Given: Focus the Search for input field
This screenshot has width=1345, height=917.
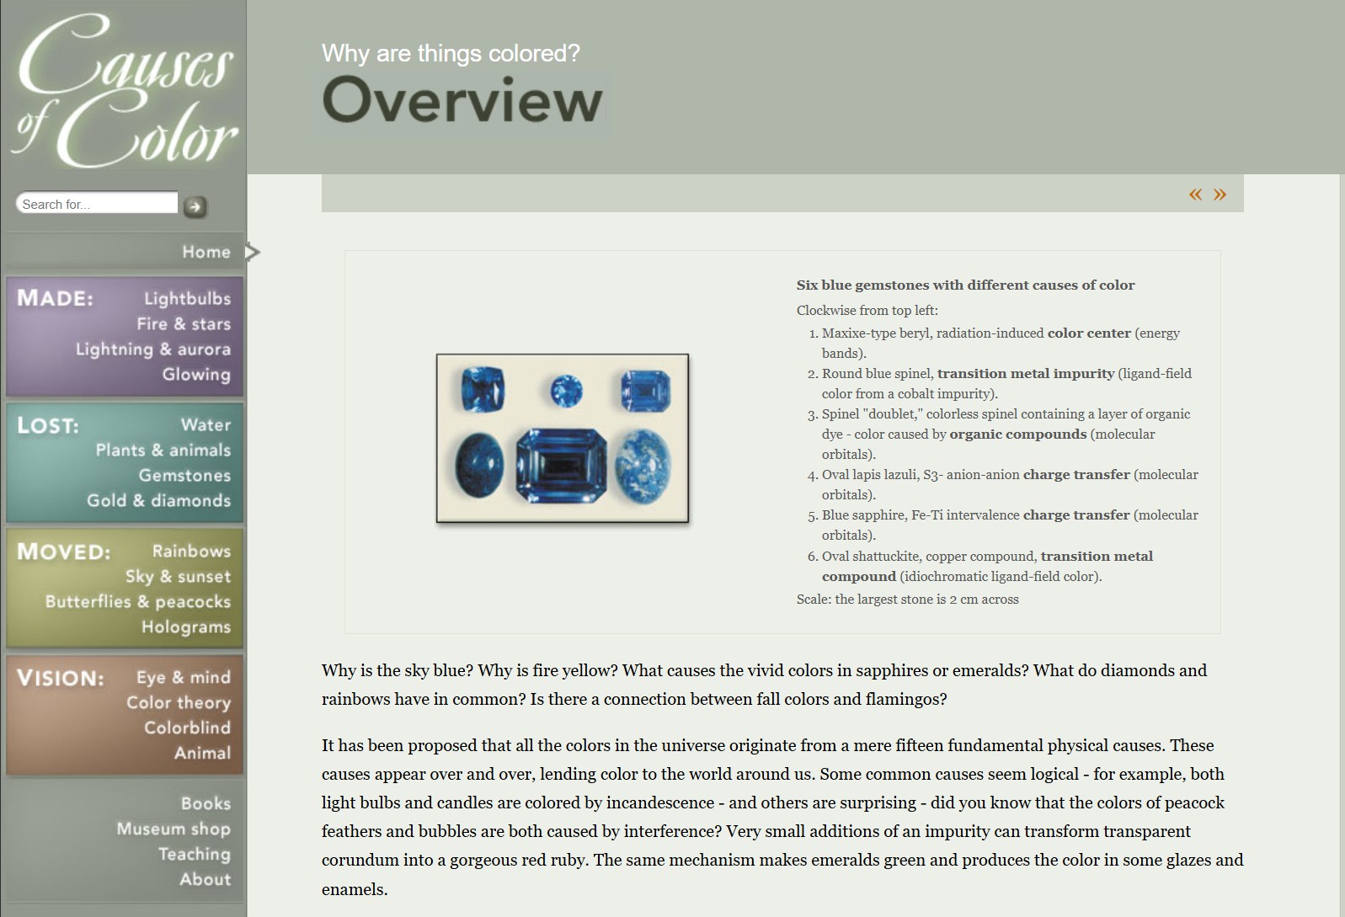Looking at the screenshot, I should [x=97, y=203].
